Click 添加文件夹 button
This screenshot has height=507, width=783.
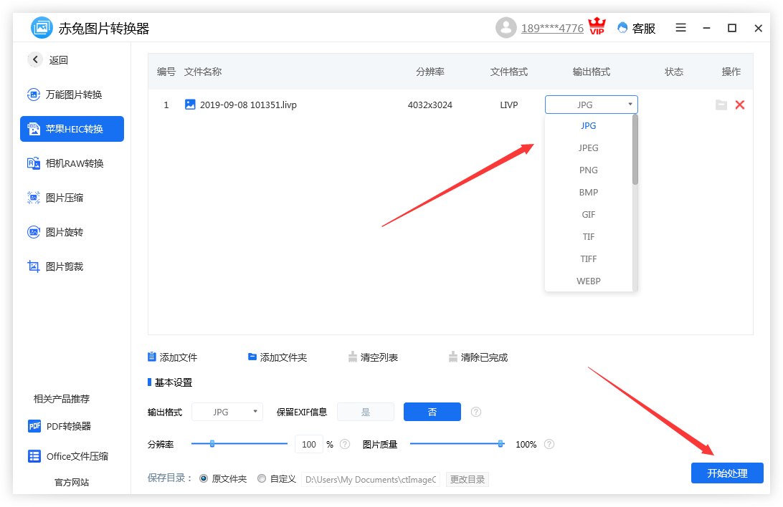[277, 357]
